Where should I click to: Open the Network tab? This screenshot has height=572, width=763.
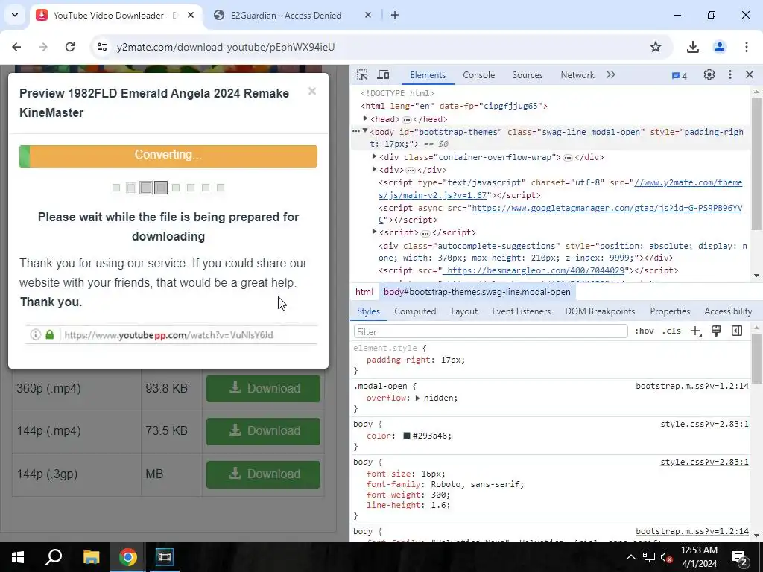577,75
